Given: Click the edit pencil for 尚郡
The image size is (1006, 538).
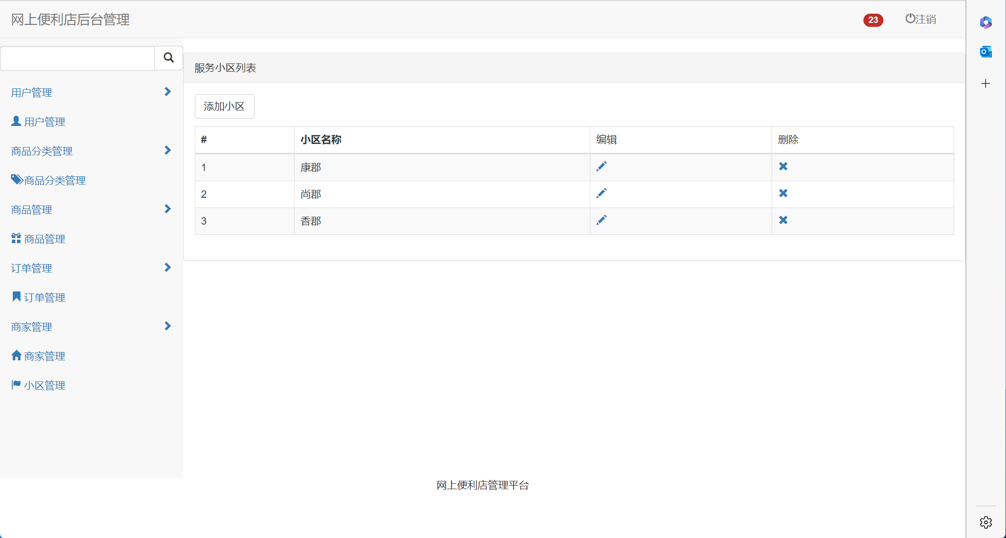Looking at the screenshot, I should point(601,193).
